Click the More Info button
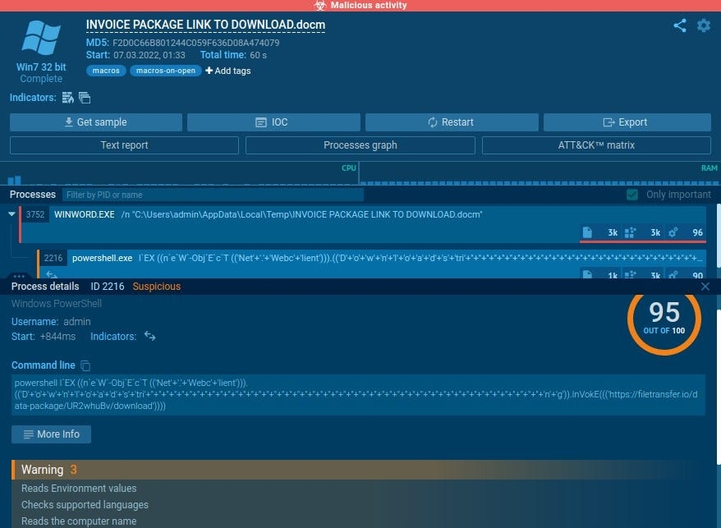Image resolution: width=721 pixels, height=528 pixels. [51, 434]
